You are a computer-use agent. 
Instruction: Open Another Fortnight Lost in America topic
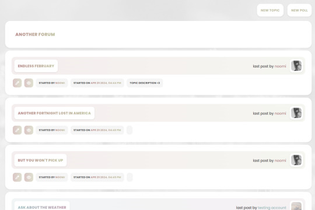(x=54, y=113)
